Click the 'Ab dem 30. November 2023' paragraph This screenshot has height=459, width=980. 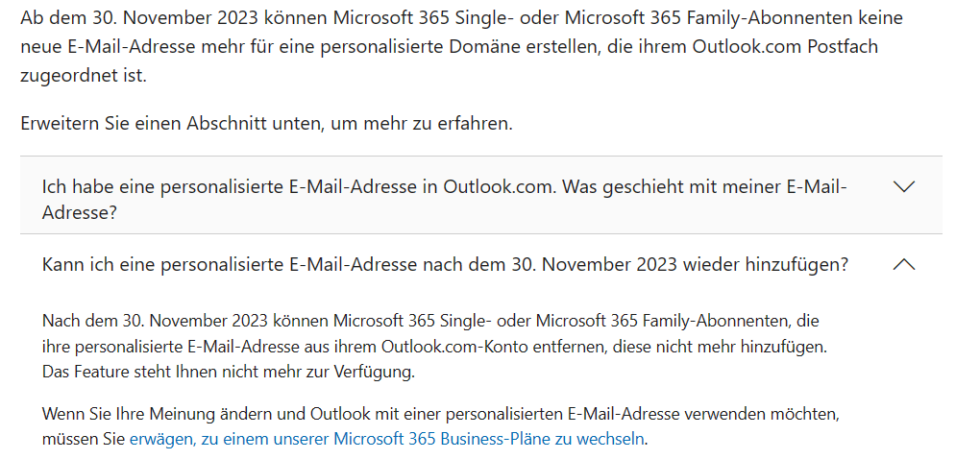(461, 47)
